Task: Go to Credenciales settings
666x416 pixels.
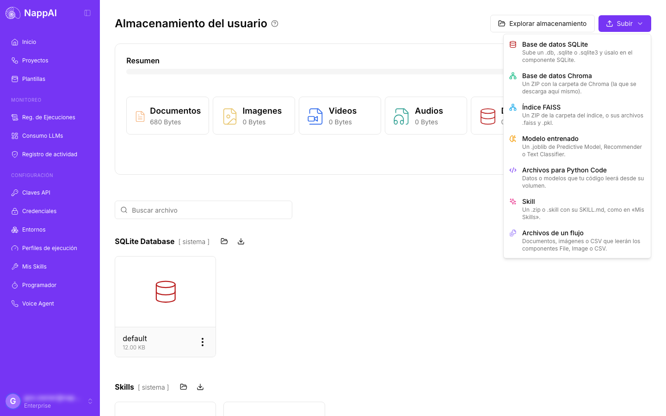Action: click(x=50, y=211)
